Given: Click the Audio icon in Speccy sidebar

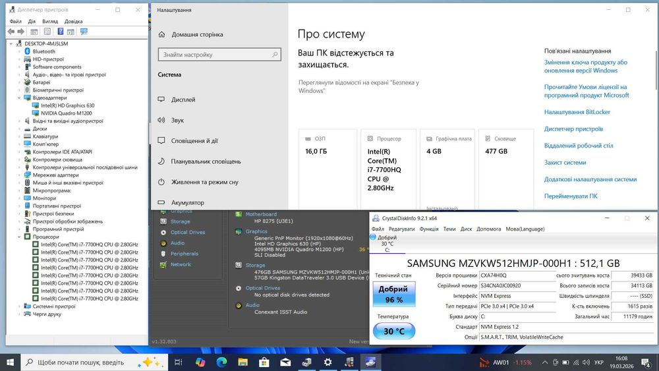Looking at the screenshot, I should pyautogui.click(x=163, y=243).
